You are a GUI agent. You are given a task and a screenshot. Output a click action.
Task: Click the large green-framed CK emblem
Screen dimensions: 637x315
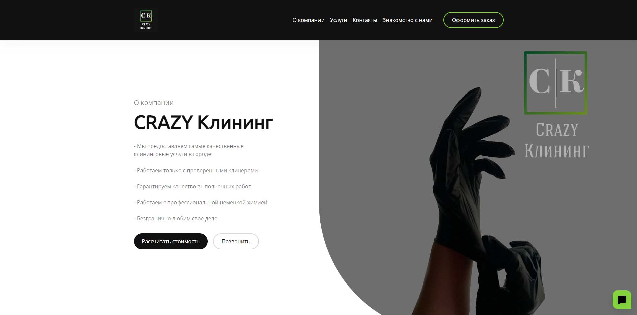coord(556,83)
